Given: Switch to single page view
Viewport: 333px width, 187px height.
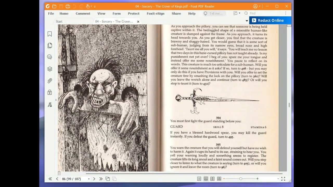Looking at the screenshot, I should (199, 179).
